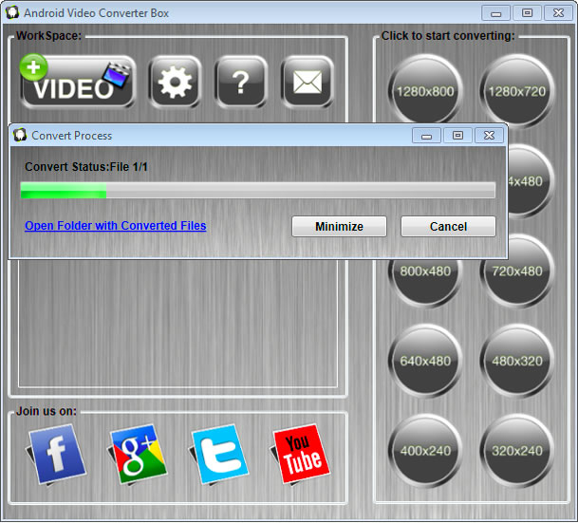Start converting to 640x480
The height and width of the screenshot is (523, 578).
[425, 361]
